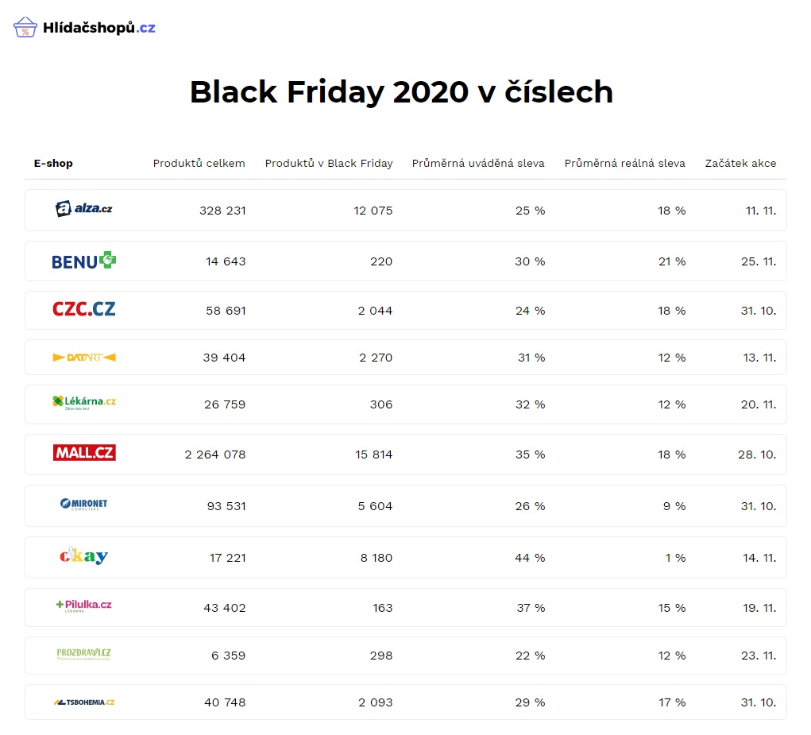The width and height of the screenshot is (811, 735).
Task: Click the Mironet computers logo
Action: [83, 504]
